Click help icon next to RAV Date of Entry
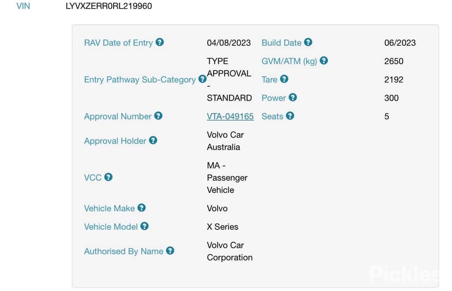Image resolution: width=452 pixels, height=291 pixels. [x=159, y=42]
